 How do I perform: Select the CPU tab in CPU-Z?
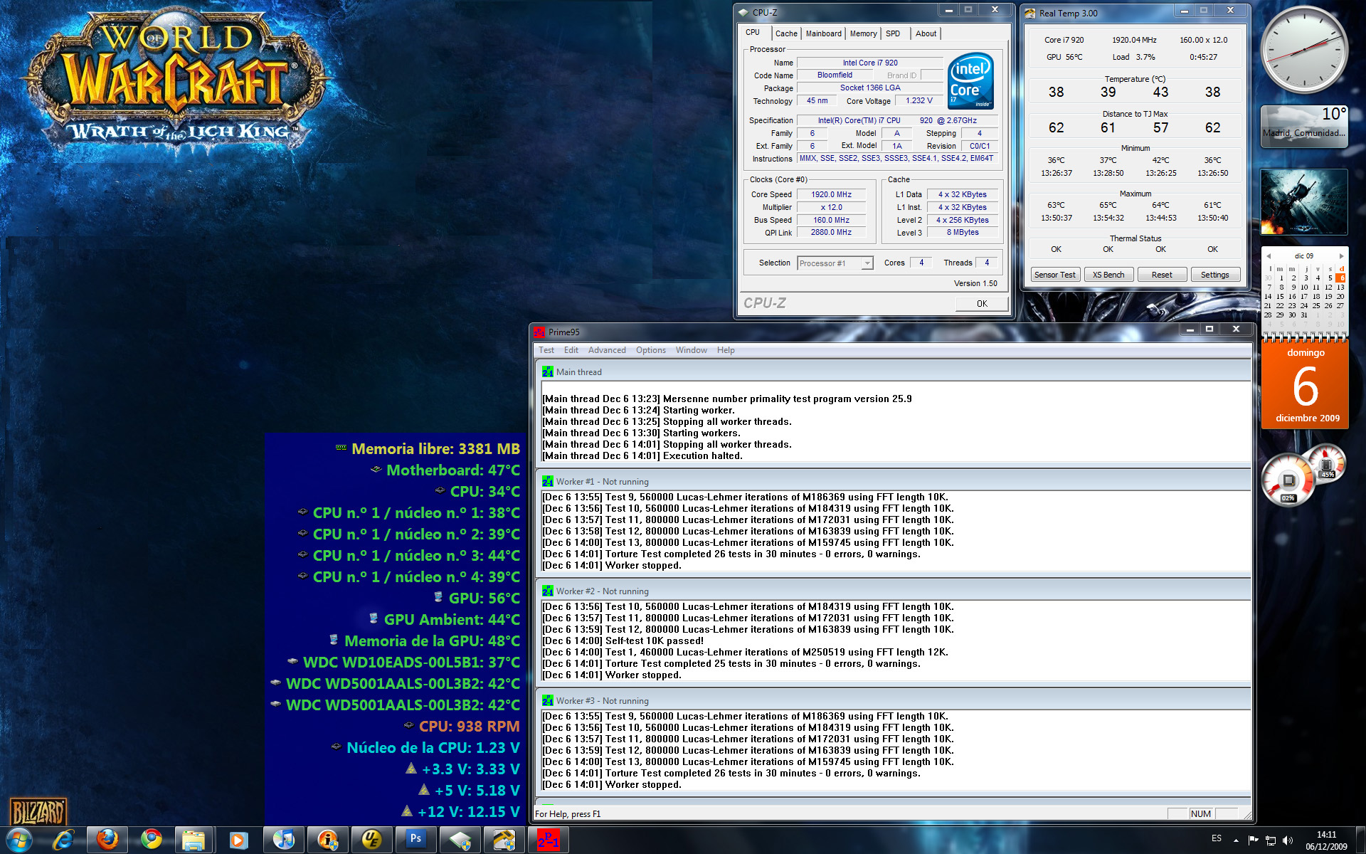753,33
